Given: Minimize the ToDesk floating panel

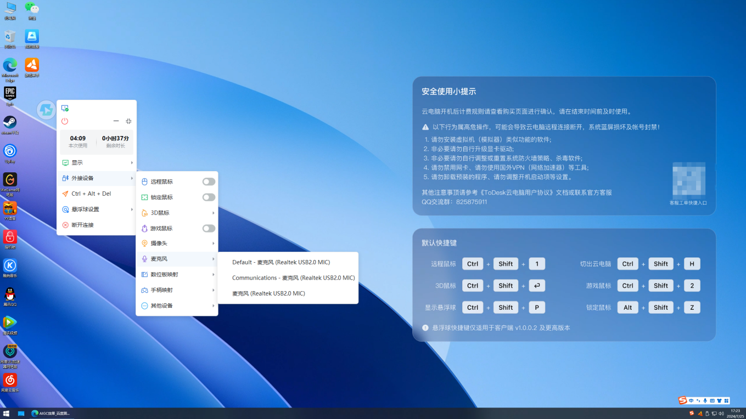Looking at the screenshot, I should coord(116,121).
